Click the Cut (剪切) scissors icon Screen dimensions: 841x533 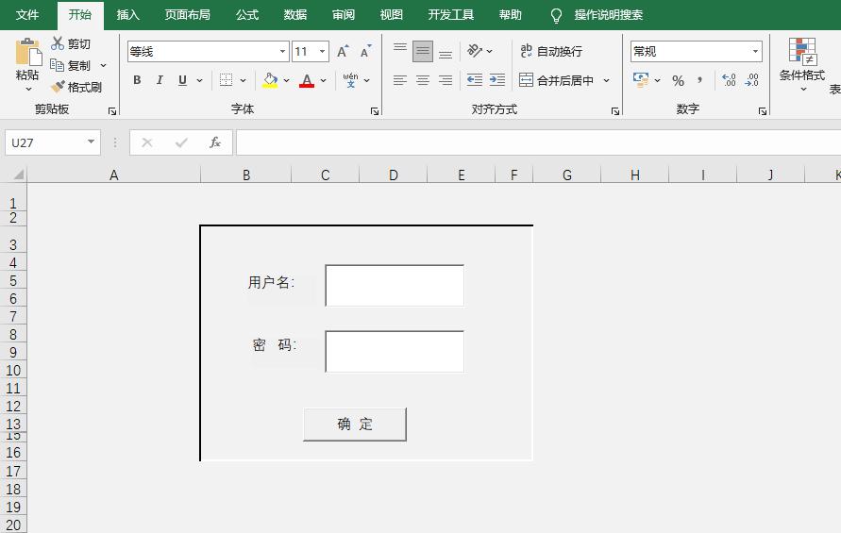coord(58,43)
